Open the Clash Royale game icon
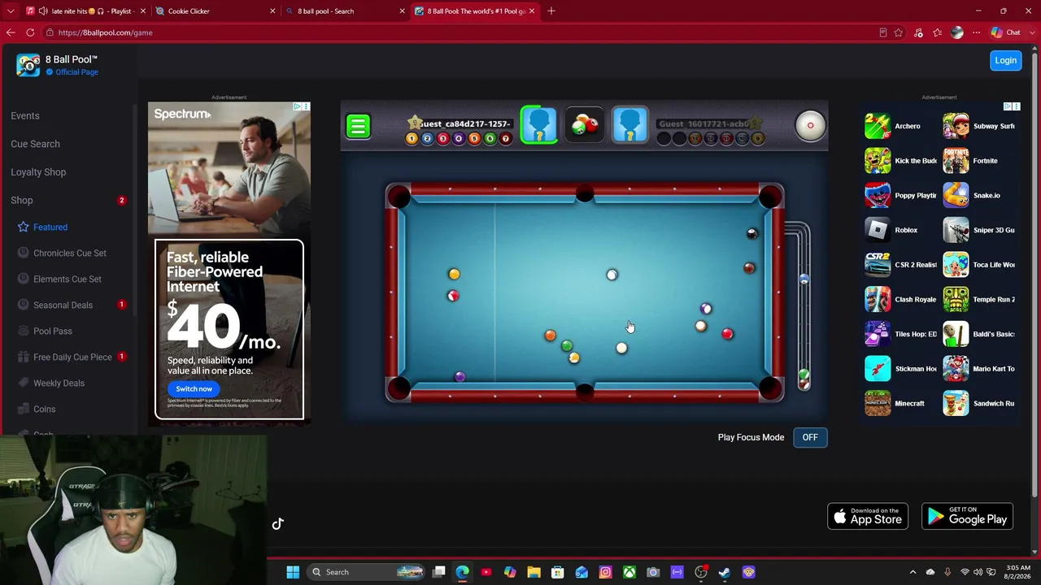This screenshot has width=1041, height=585. 878,299
